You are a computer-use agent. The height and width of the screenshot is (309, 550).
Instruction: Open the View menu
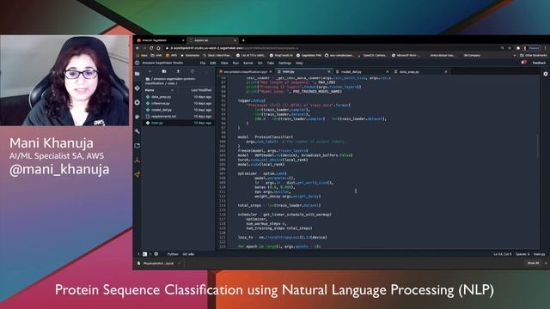coord(224,63)
